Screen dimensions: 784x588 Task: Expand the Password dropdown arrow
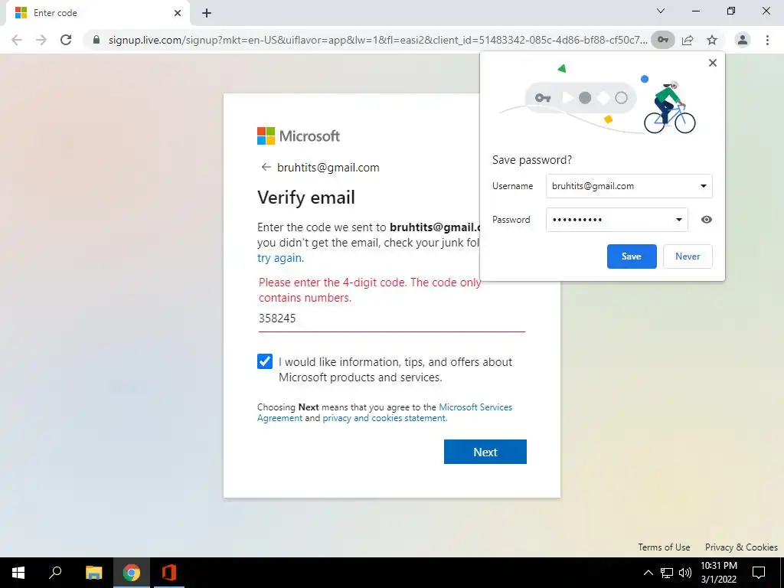678,220
